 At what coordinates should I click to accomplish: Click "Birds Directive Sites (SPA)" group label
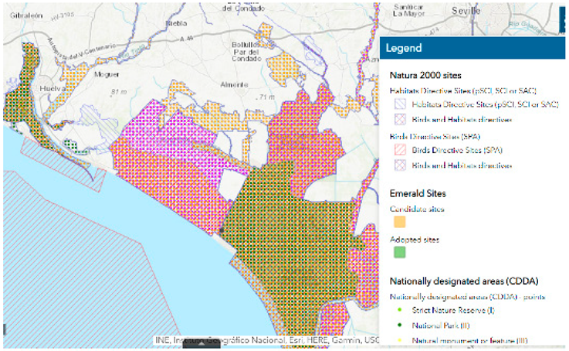click(x=435, y=137)
